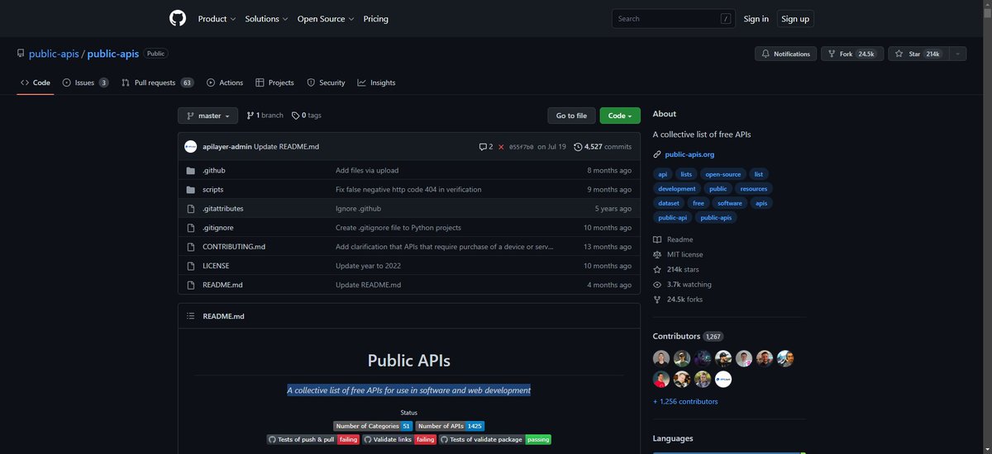The width and height of the screenshot is (992, 454).
Task: View the 1 branch link
Action: tap(265, 116)
